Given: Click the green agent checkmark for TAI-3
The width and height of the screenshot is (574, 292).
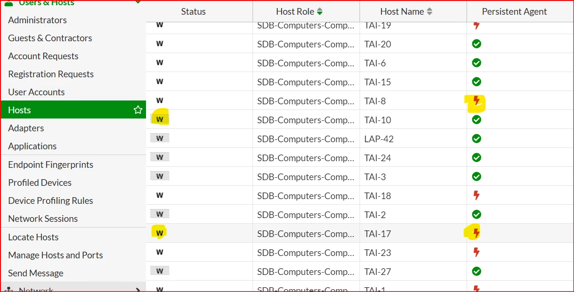Looking at the screenshot, I should coord(477,176).
